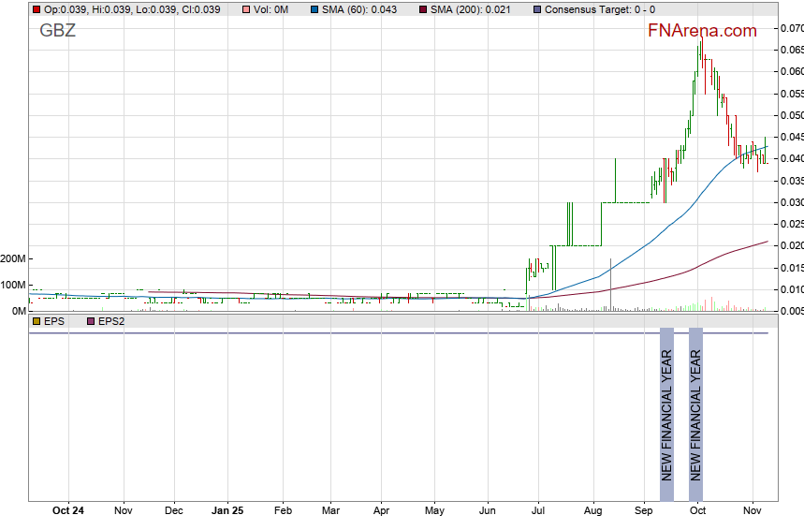Image resolution: width=804 pixels, height=530 pixels.
Task: Click the 0.005 price axis label
Action: click(x=791, y=311)
